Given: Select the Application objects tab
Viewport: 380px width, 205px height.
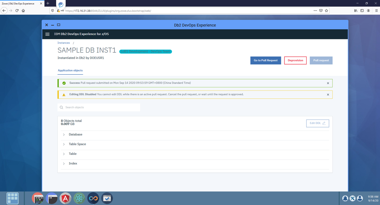Looking at the screenshot, I should coord(70,70).
